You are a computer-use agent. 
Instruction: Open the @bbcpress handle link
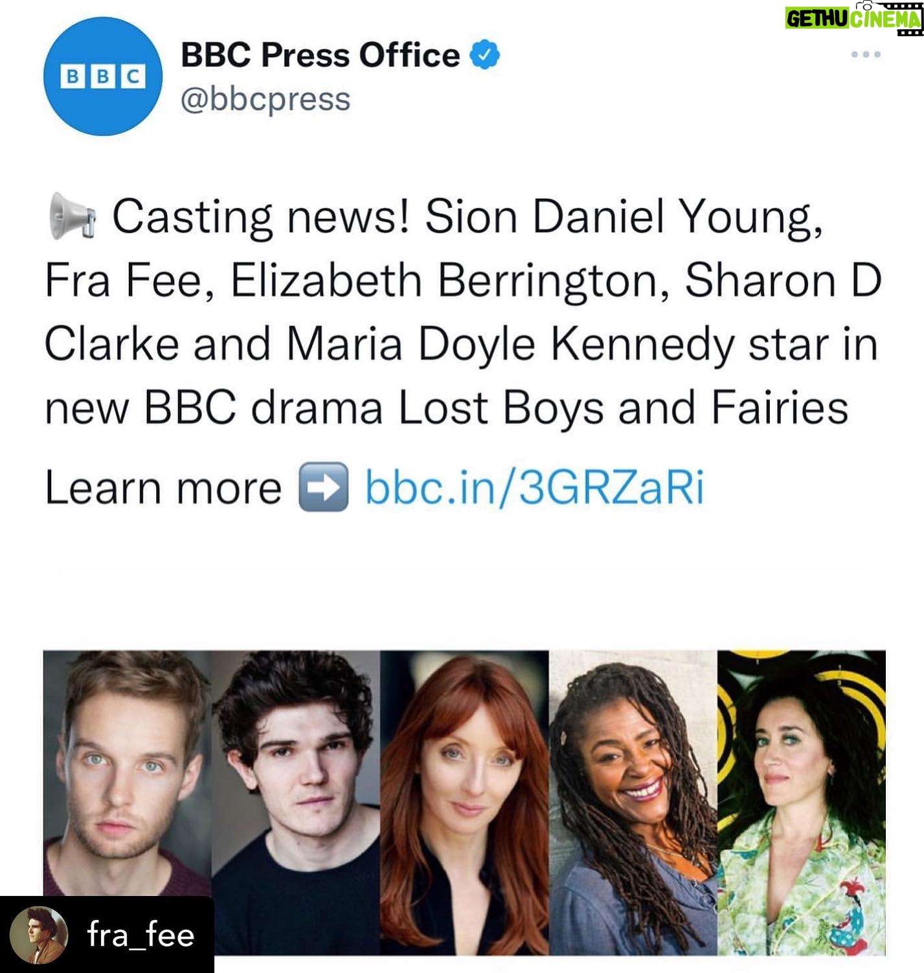coord(265,99)
